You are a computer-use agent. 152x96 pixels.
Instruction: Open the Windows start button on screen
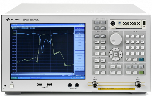pos(14,78)
